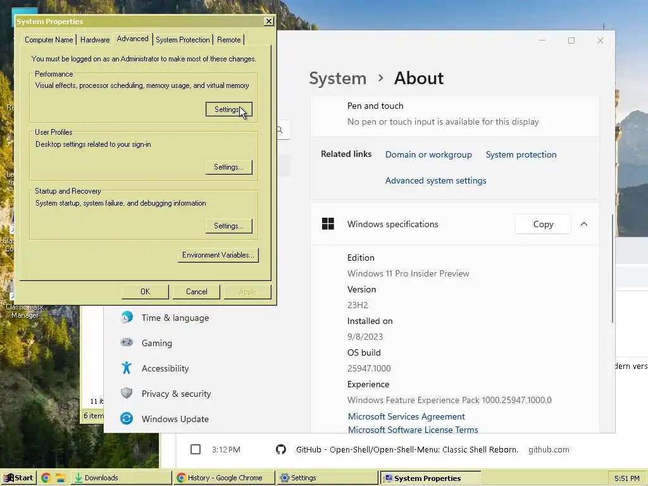Open User Profiles Settings button
The height and width of the screenshot is (486, 648).
point(229,167)
